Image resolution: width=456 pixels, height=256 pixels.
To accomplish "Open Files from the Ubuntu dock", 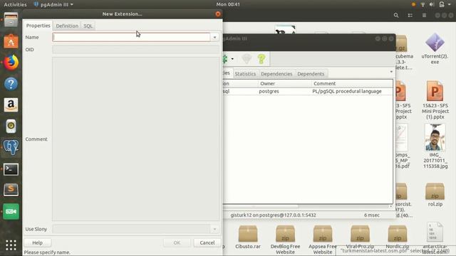I will (x=11, y=20).
